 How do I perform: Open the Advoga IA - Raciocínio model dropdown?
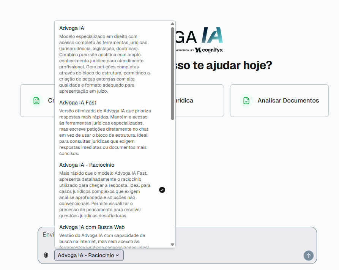(x=89, y=255)
